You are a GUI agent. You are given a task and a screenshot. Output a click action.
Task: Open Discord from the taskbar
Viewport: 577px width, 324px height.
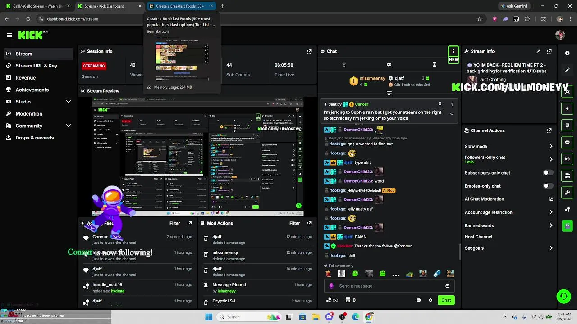point(329,317)
